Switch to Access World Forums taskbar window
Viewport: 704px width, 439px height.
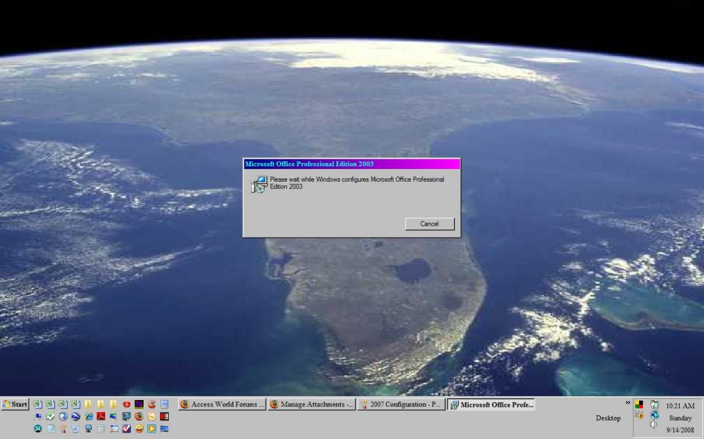222,405
